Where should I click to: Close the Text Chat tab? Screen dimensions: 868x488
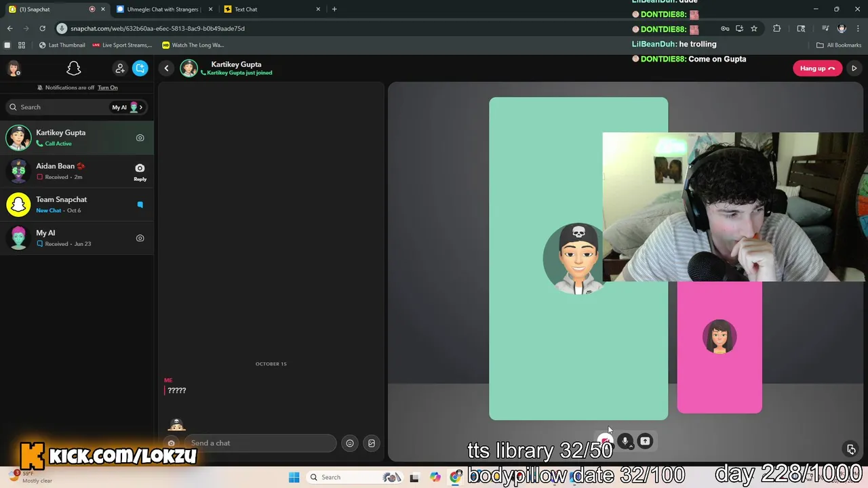pyautogui.click(x=318, y=9)
